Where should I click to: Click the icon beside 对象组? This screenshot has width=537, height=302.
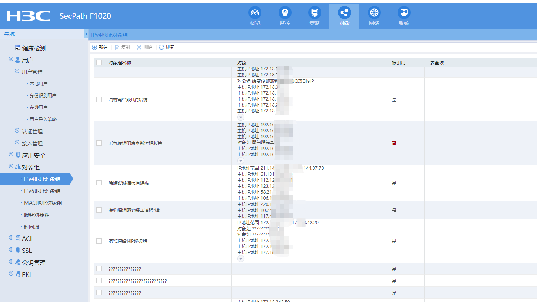[18, 167]
